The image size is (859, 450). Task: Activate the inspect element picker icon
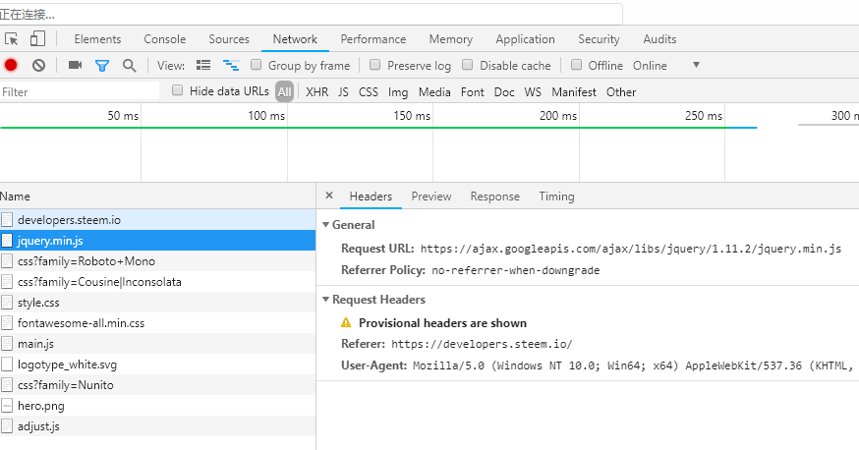[x=11, y=39]
